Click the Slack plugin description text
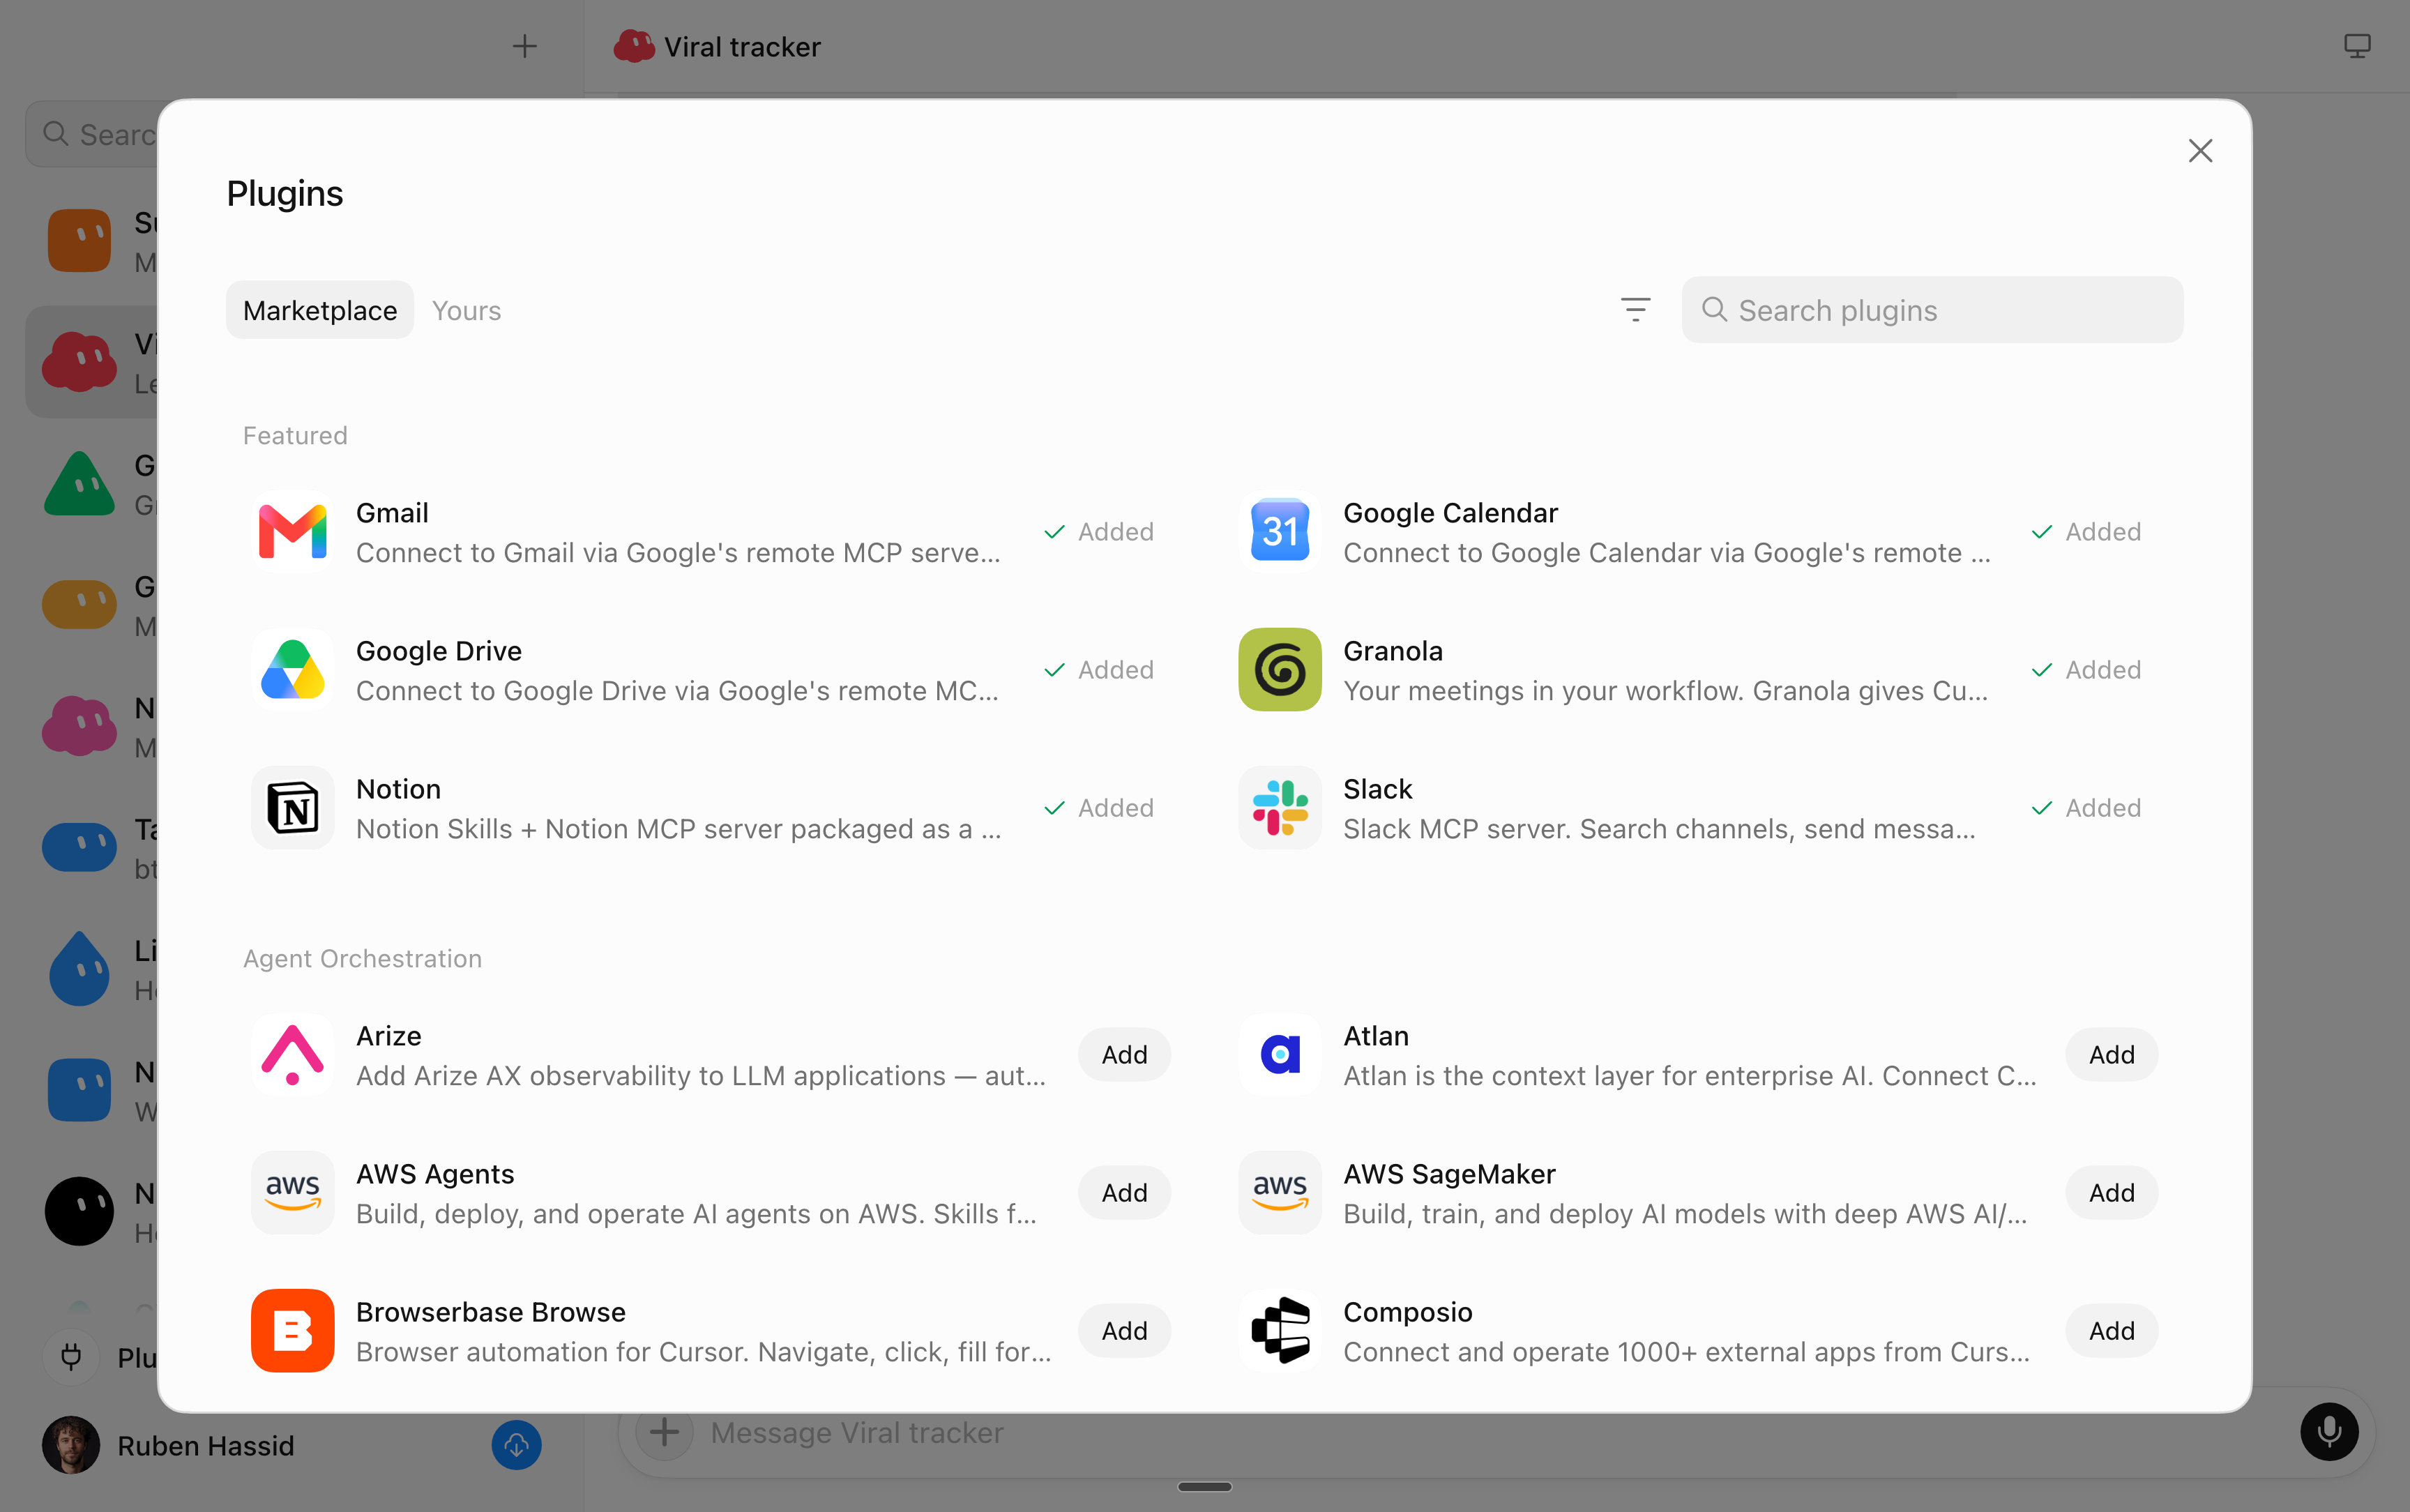Viewport: 2410px width, 1512px height. [1659, 829]
